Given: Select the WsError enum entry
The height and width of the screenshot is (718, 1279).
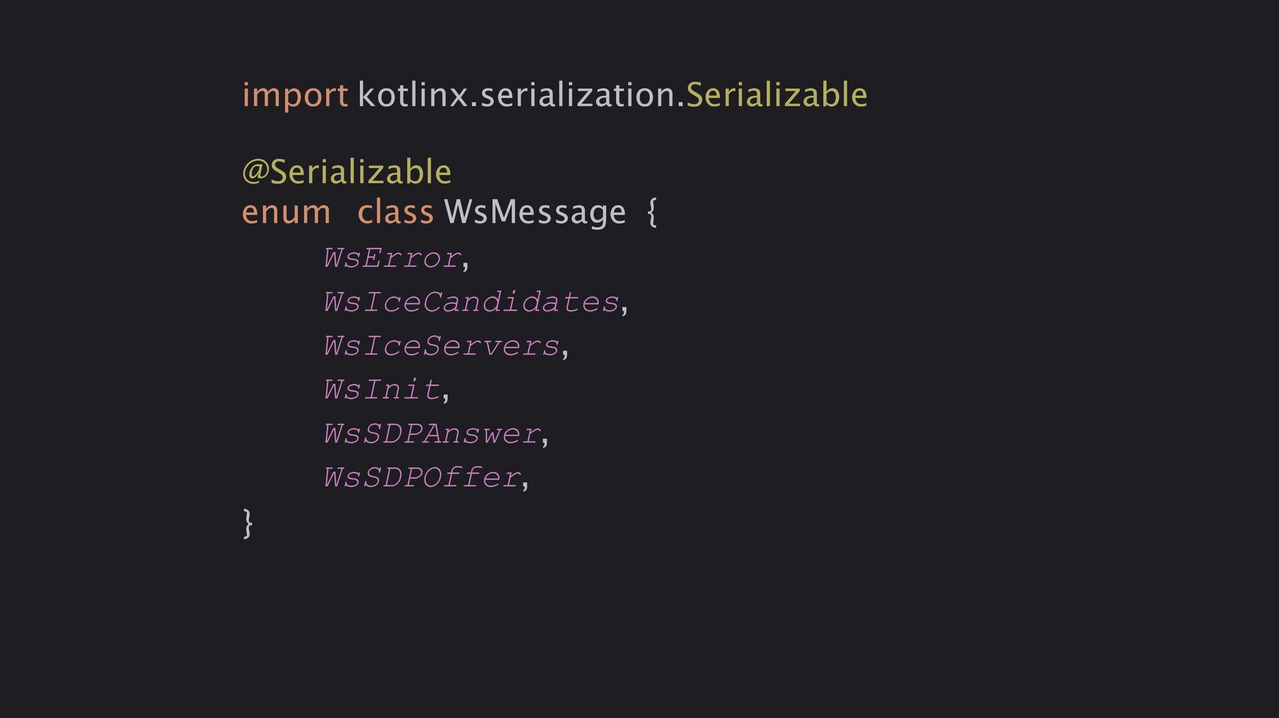Looking at the screenshot, I should (x=392, y=258).
